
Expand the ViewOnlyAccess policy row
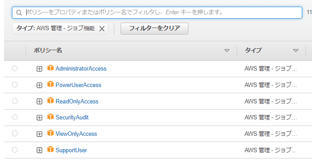[x=39, y=134]
